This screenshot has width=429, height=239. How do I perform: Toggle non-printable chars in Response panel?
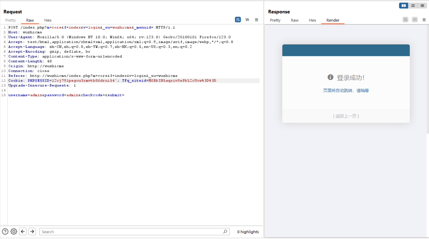pos(415,20)
